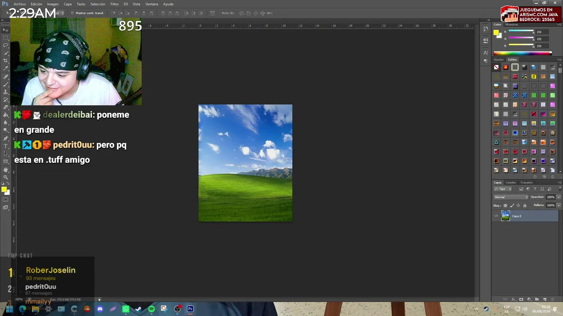Select the Move tool in the toolbar

(6, 30)
